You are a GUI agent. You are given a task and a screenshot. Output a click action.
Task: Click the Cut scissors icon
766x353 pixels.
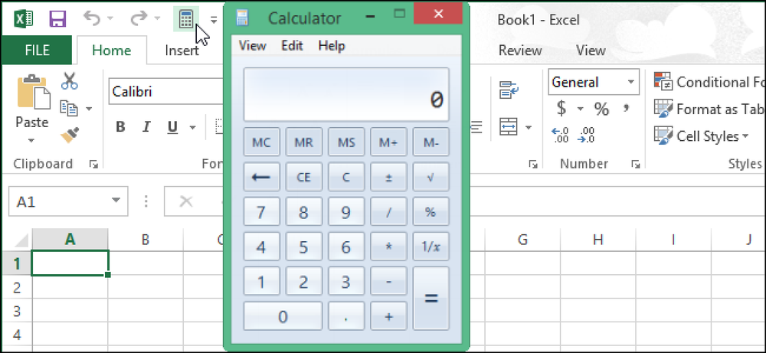(x=70, y=81)
